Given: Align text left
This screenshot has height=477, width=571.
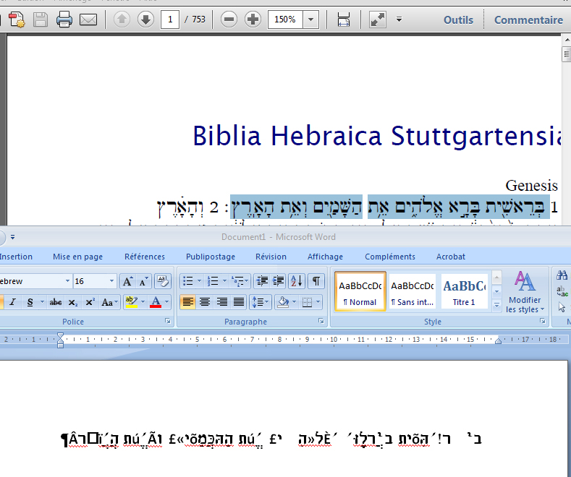Looking at the screenshot, I should point(188,302).
